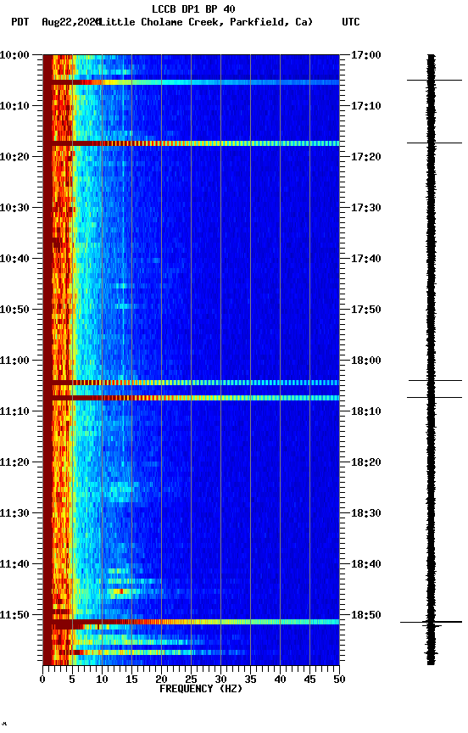The width and height of the screenshot is (468, 733).
Task: Click the title text 'LCCB DP1 BP 40'
Action: tap(193, 8)
